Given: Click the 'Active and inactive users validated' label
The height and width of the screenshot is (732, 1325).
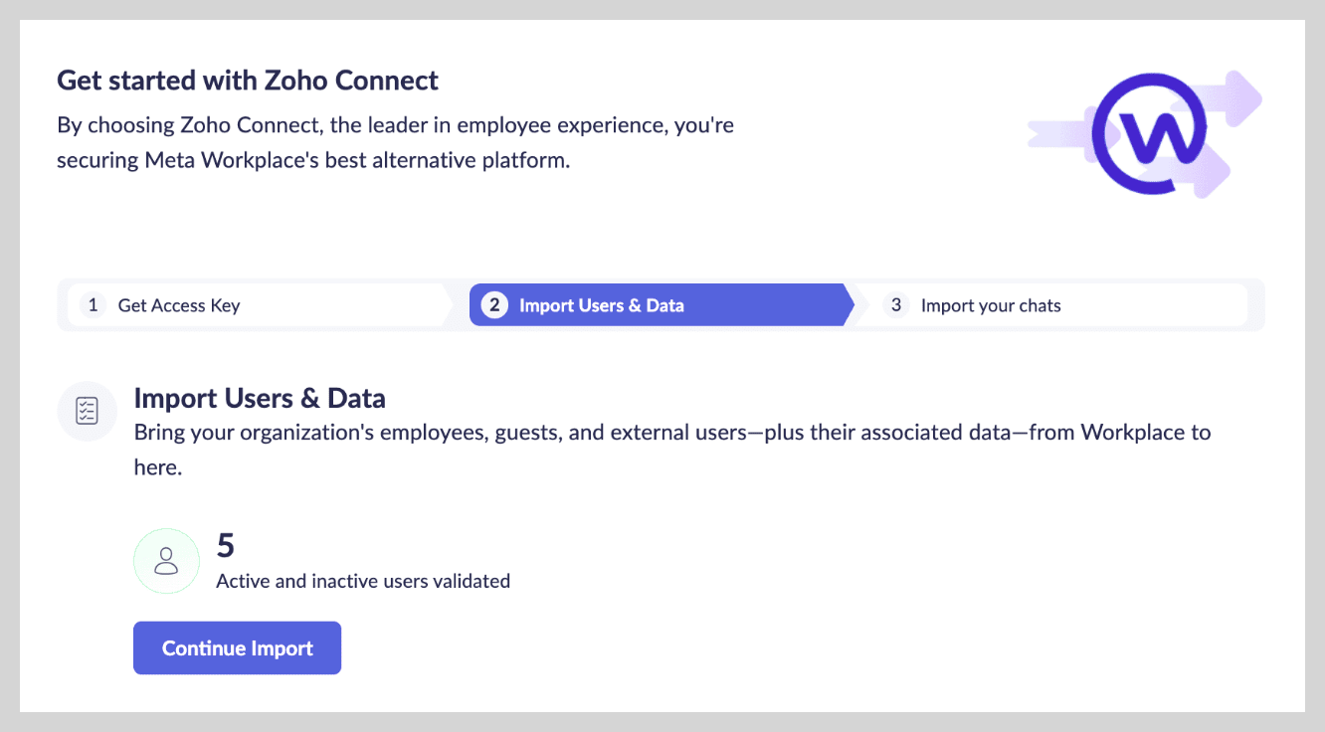Looking at the screenshot, I should click(x=363, y=581).
